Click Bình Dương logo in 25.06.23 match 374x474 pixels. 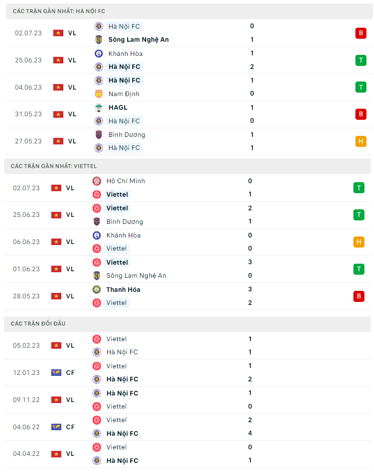pos(97,221)
